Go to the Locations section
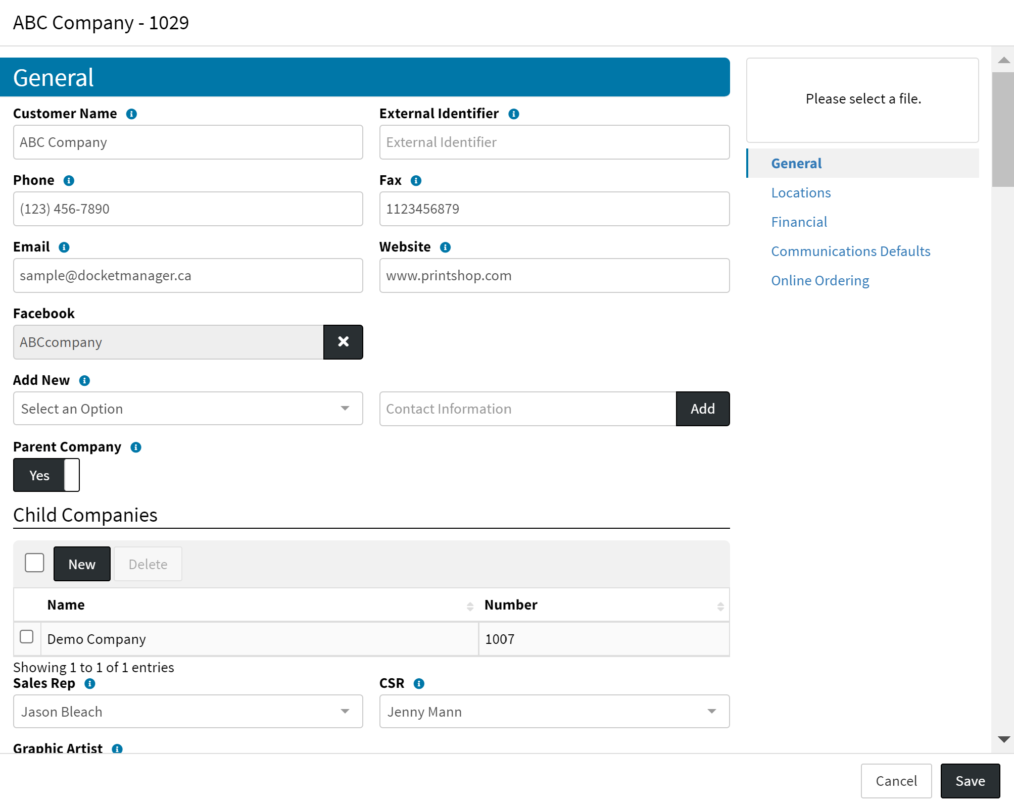The image size is (1014, 806). pyautogui.click(x=801, y=193)
